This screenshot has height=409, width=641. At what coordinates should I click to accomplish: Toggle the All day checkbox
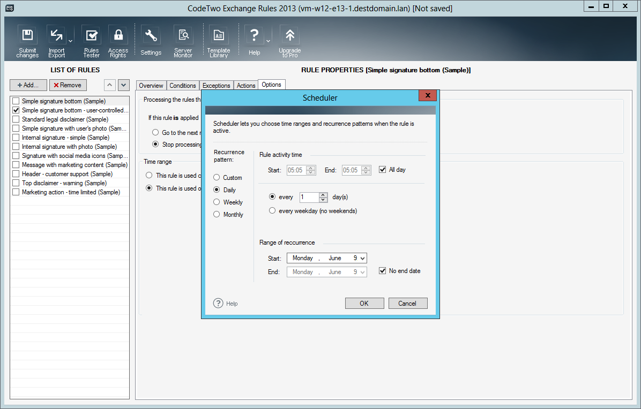click(x=382, y=169)
